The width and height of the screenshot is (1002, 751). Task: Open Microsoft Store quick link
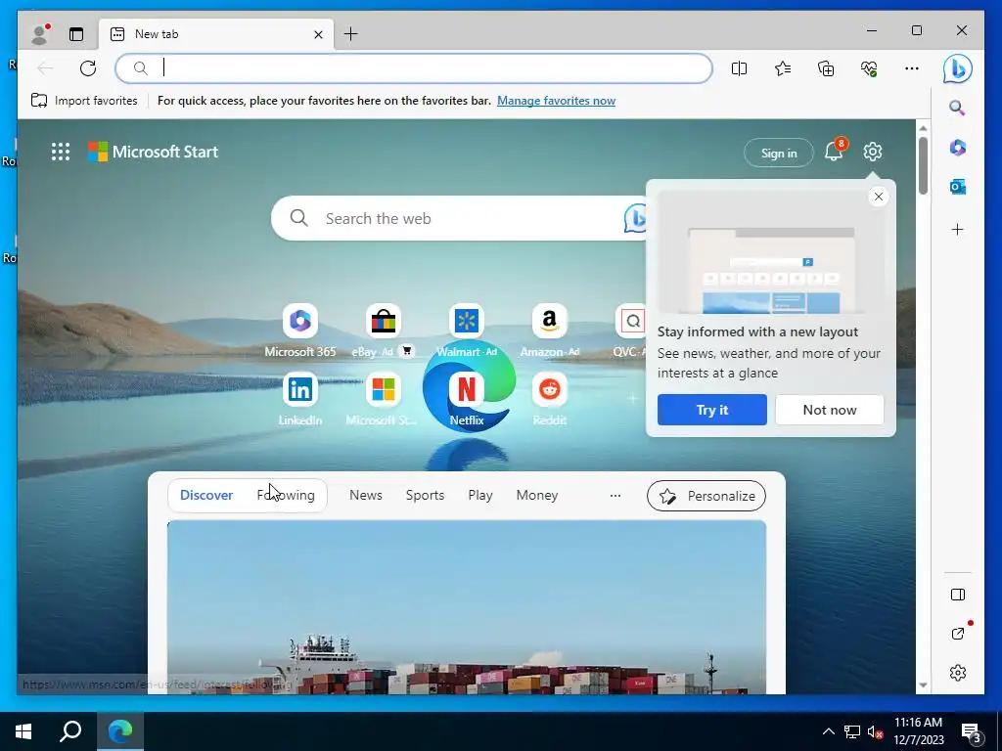point(383,399)
